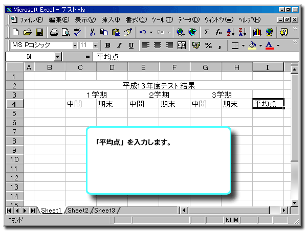Click the AutoSum sigma icon
This screenshot has width=307, height=233.
207,32
